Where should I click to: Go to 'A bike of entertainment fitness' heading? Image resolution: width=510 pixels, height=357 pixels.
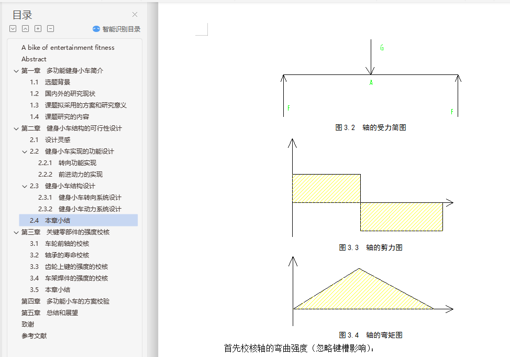tap(68, 48)
